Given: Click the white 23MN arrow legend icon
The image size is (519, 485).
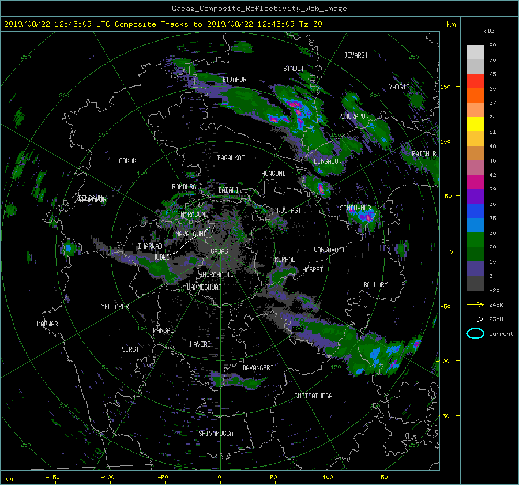Looking at the screenshot, I should tap(475, 319).
